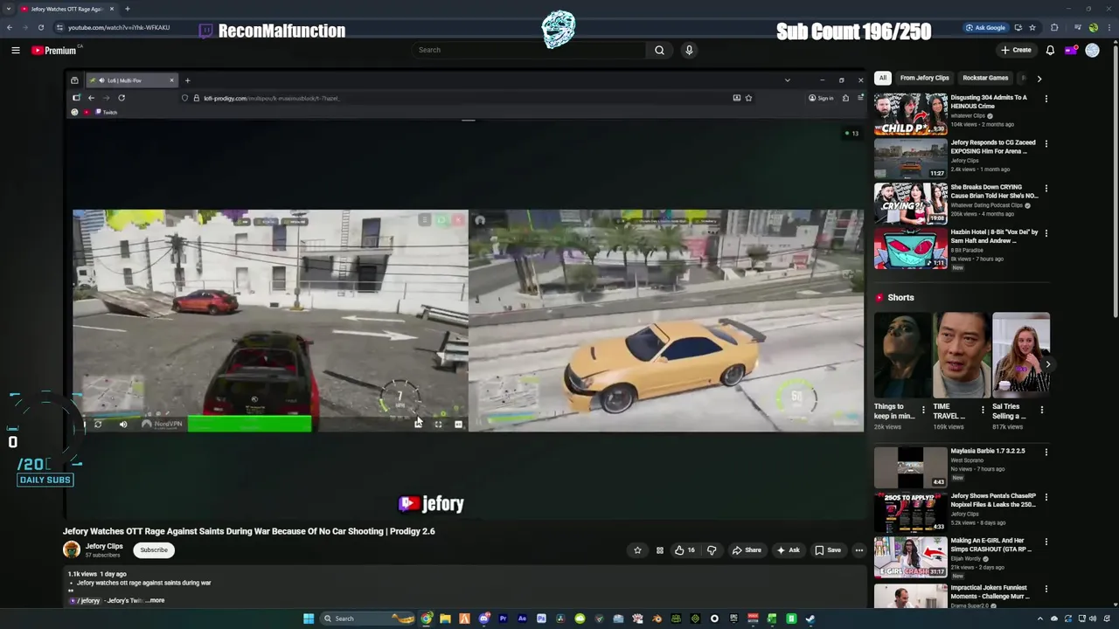
Task: Open the TIME TRAVEL short
Action: pos(961,355)
